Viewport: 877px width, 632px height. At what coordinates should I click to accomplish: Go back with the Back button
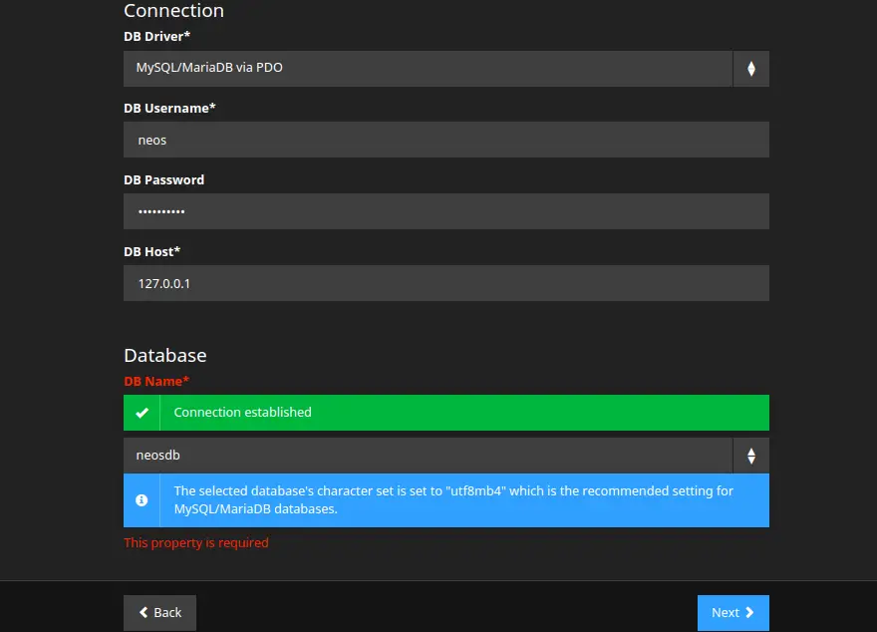click(160, 612)
